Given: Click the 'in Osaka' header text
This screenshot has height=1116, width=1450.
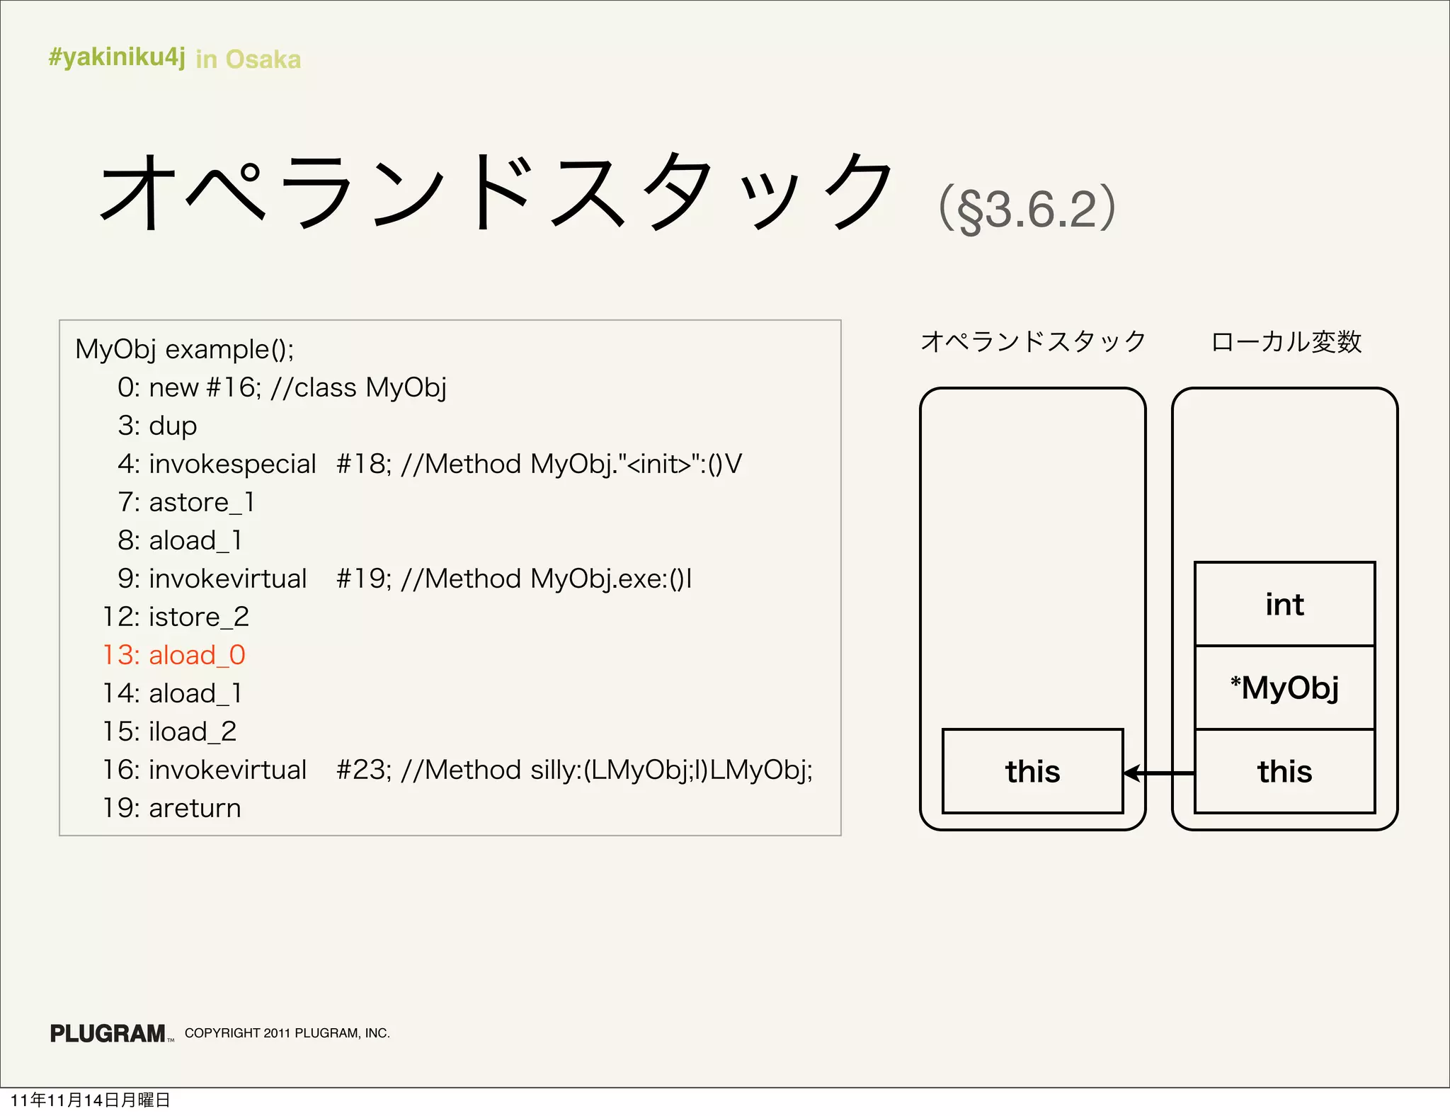Looking at the screenshot, I should coord(248,59).
